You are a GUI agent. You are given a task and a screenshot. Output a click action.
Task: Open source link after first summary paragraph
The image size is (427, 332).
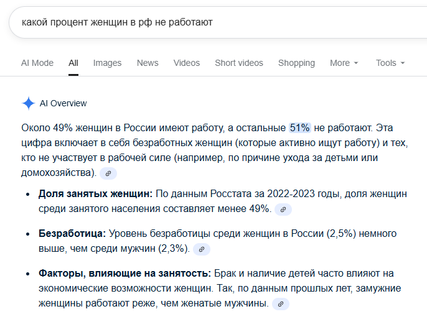click(x=108, y=173)
